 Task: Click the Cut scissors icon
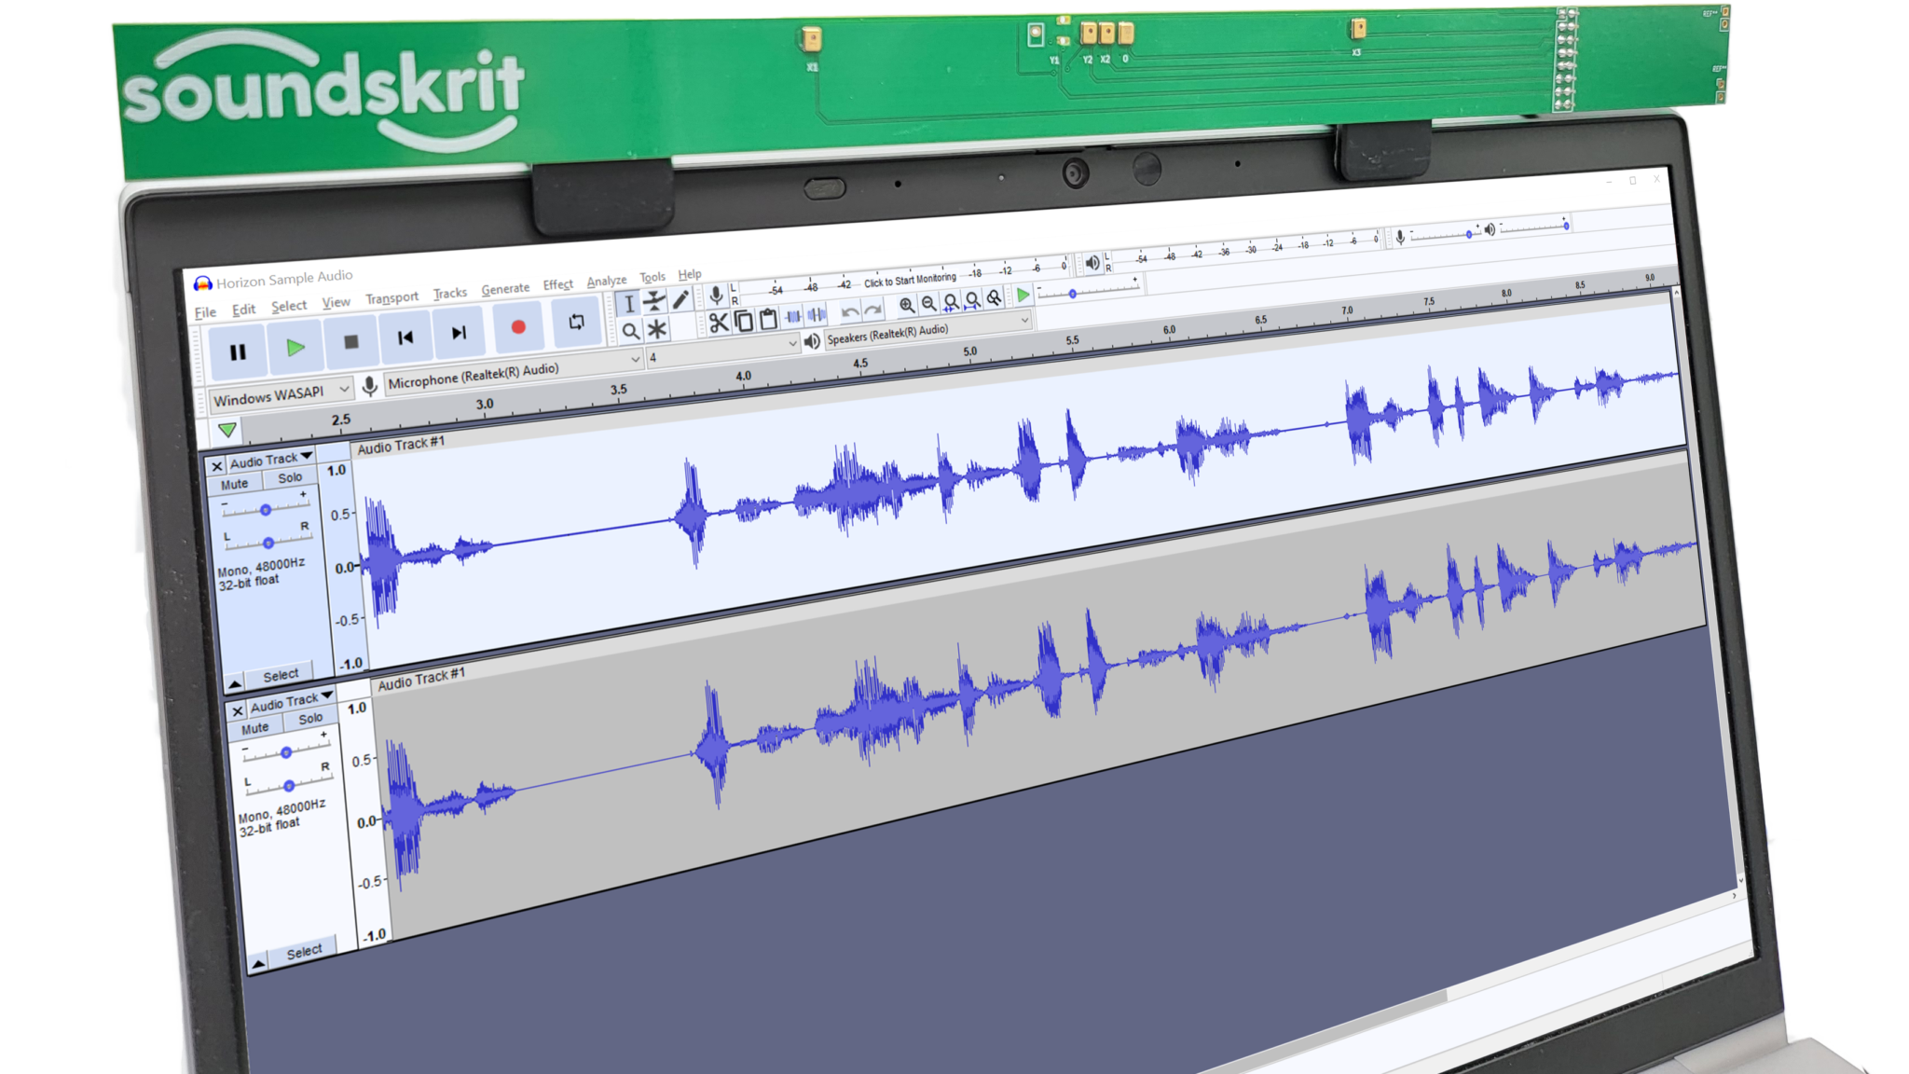(x=718, y=323)
